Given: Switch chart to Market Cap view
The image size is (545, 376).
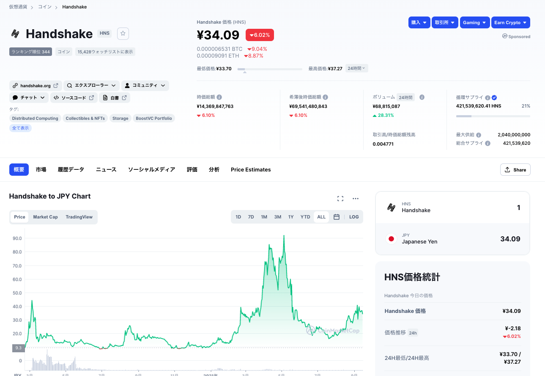Looking at the screenshot, I should (45, 217).
